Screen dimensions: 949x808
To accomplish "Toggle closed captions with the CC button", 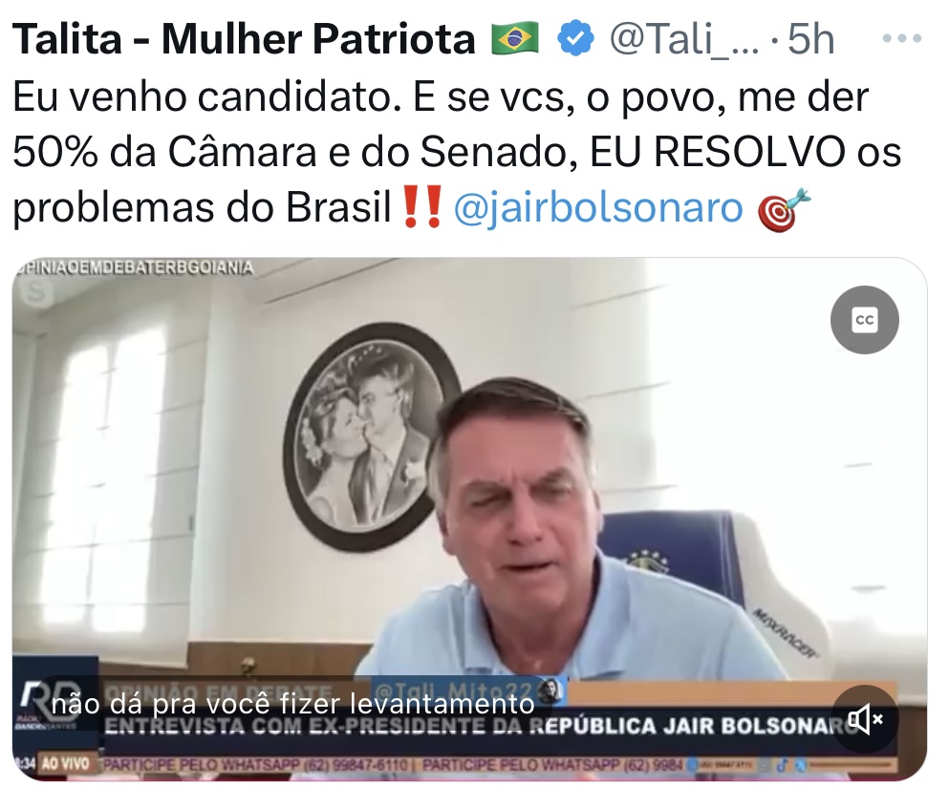I will click(x=864, y=319).
